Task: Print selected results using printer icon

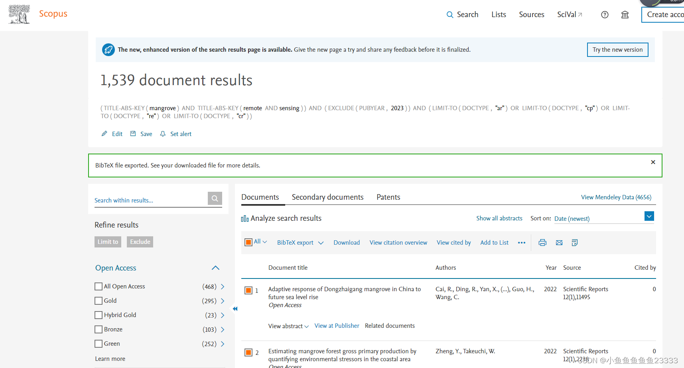Action: [x=542, y=242]
